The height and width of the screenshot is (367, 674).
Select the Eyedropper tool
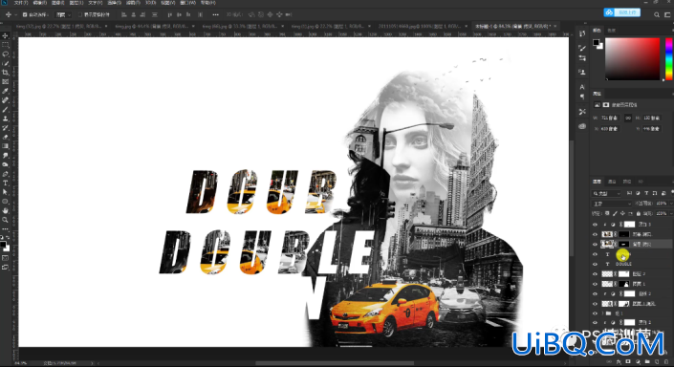pyautogui.click(x=5, y=91)
